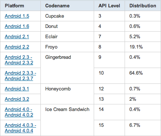
Task: Click the API level 15 cell
Action: point(109,128)
